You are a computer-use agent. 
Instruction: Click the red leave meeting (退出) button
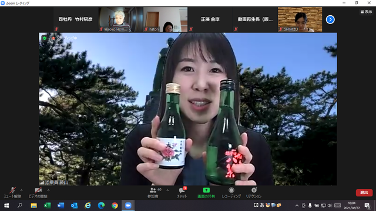364,193
